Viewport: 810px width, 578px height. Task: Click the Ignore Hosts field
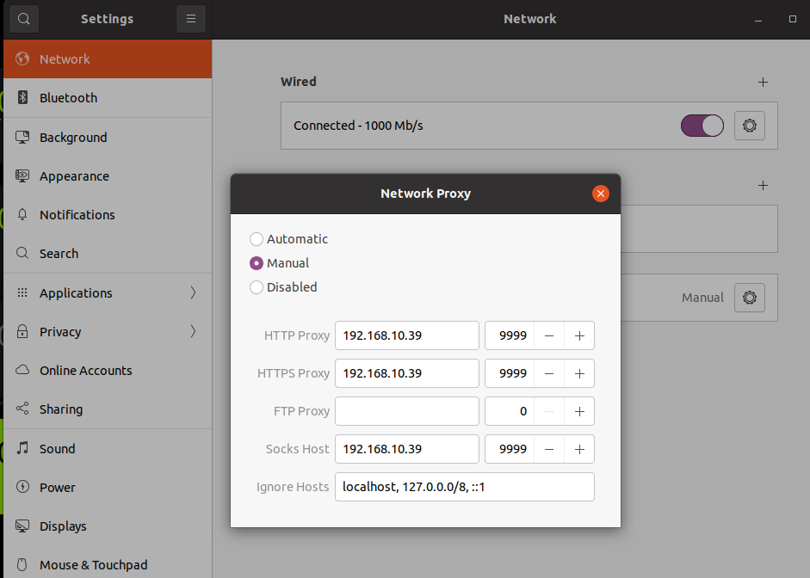(465, 487)
